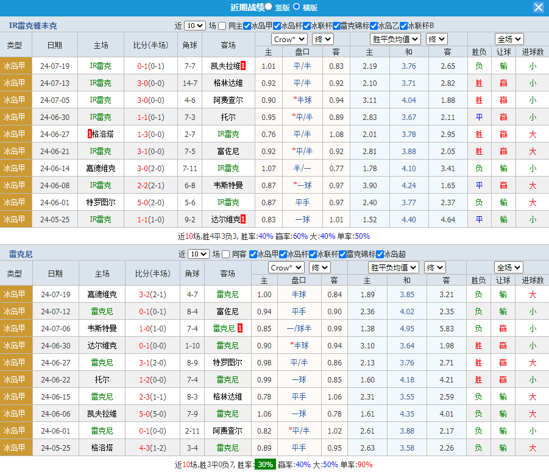Open the Crow* company dropdown in the 雷克尼 table
This screenshot has height=472, width=549.
click(286, 267)
